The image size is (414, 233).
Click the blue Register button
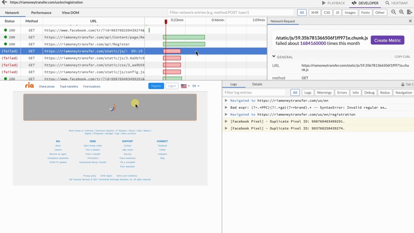156,86
